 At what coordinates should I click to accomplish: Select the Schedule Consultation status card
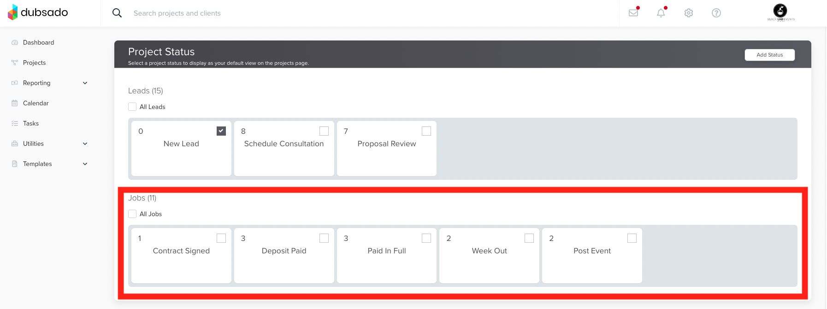[284, 148]
